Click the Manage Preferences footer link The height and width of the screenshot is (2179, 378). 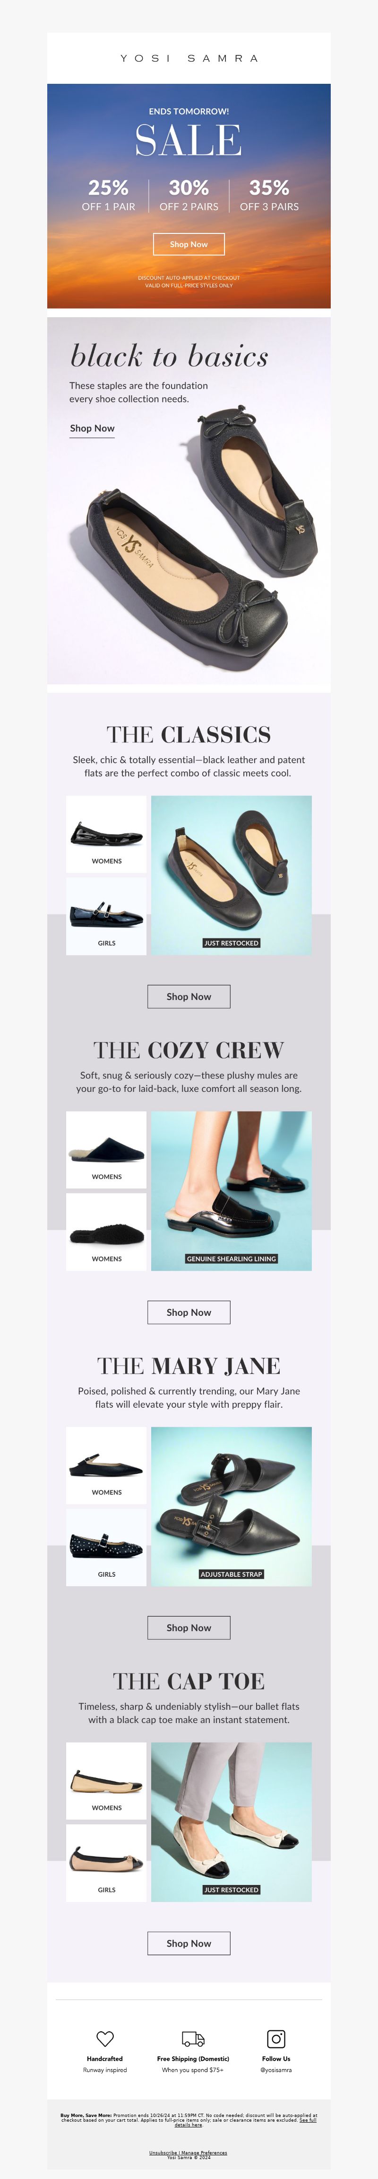[204, 2153]
